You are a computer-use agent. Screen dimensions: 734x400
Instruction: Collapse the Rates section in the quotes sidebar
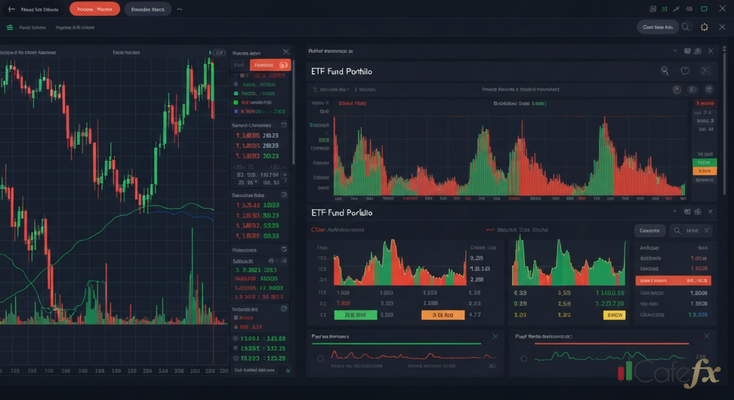click(286, 52)
